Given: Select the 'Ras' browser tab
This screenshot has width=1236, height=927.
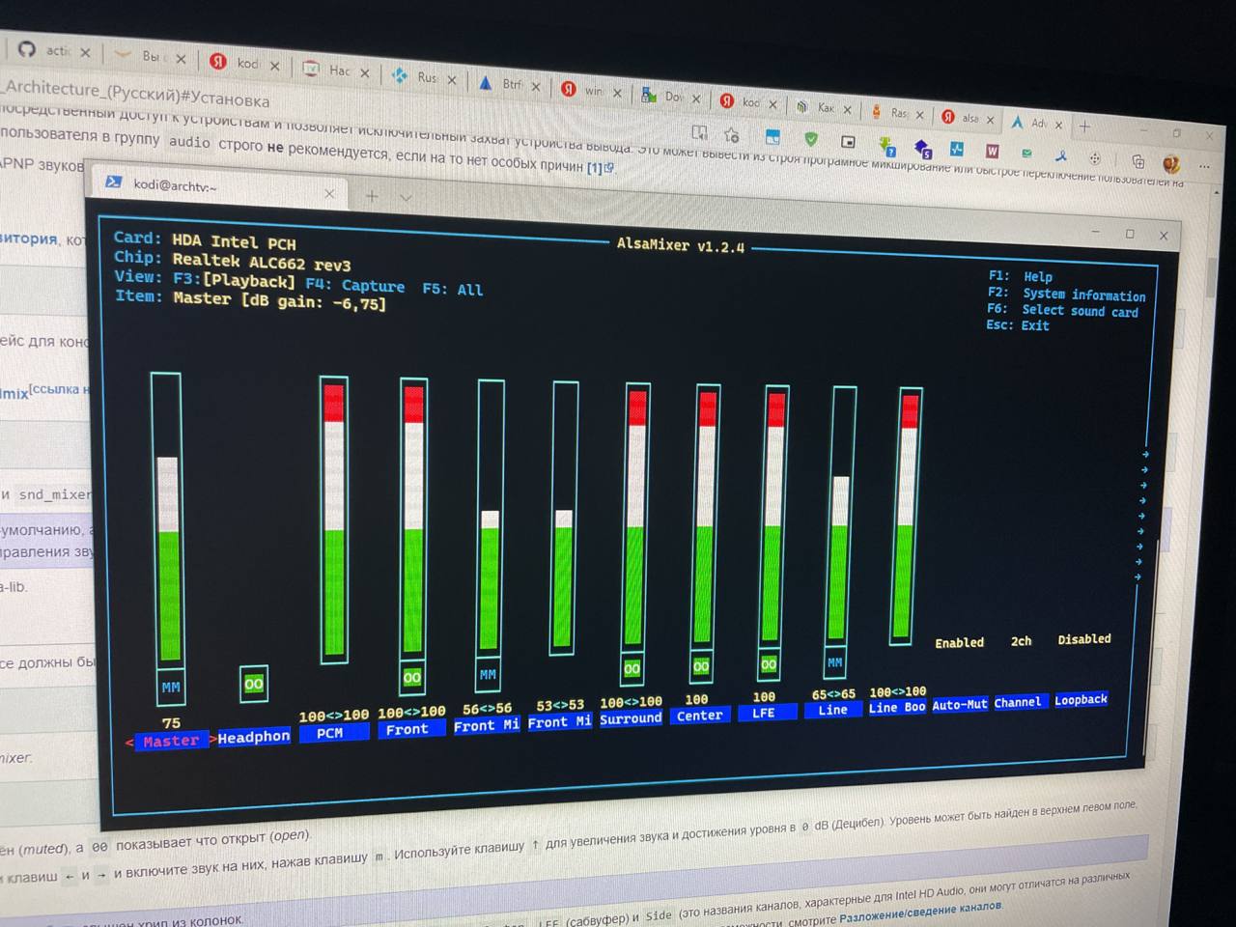Looking at the screenshot, I should coord(897,113).
